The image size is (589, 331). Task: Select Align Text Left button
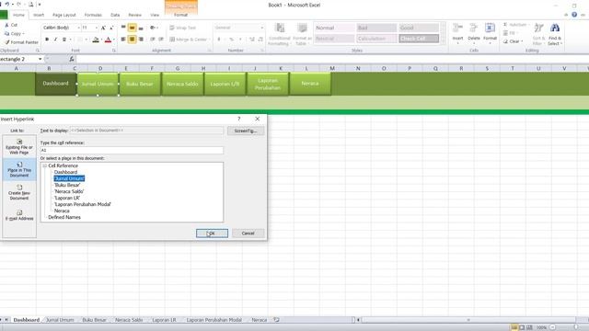(x=123, y=39)
